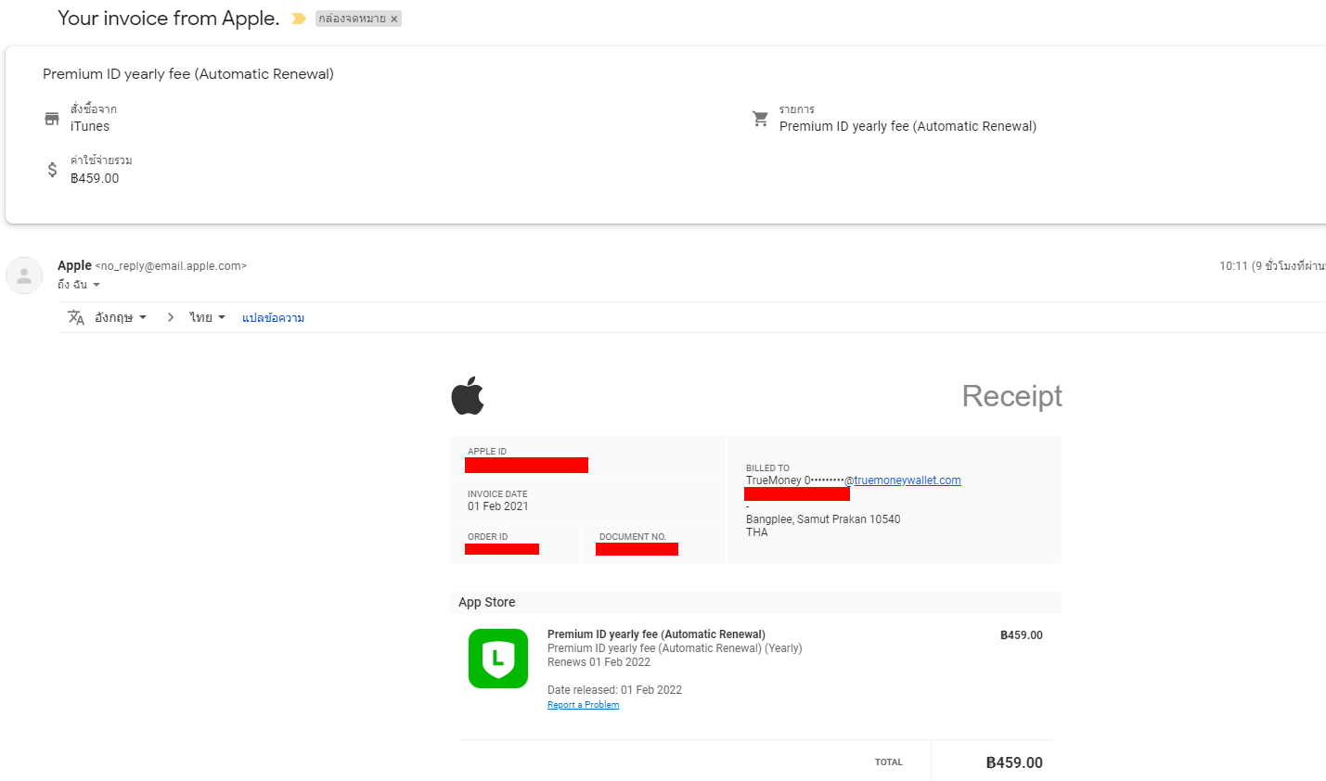This screenshot has width=1326, height=781.
Task: Expand recipient details arrow beside ถึง ฉัน
Action: coord(96,285)
